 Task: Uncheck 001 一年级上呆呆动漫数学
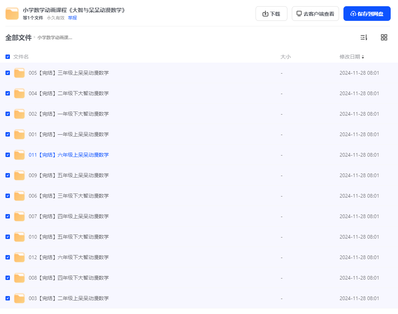pos(7,134)
